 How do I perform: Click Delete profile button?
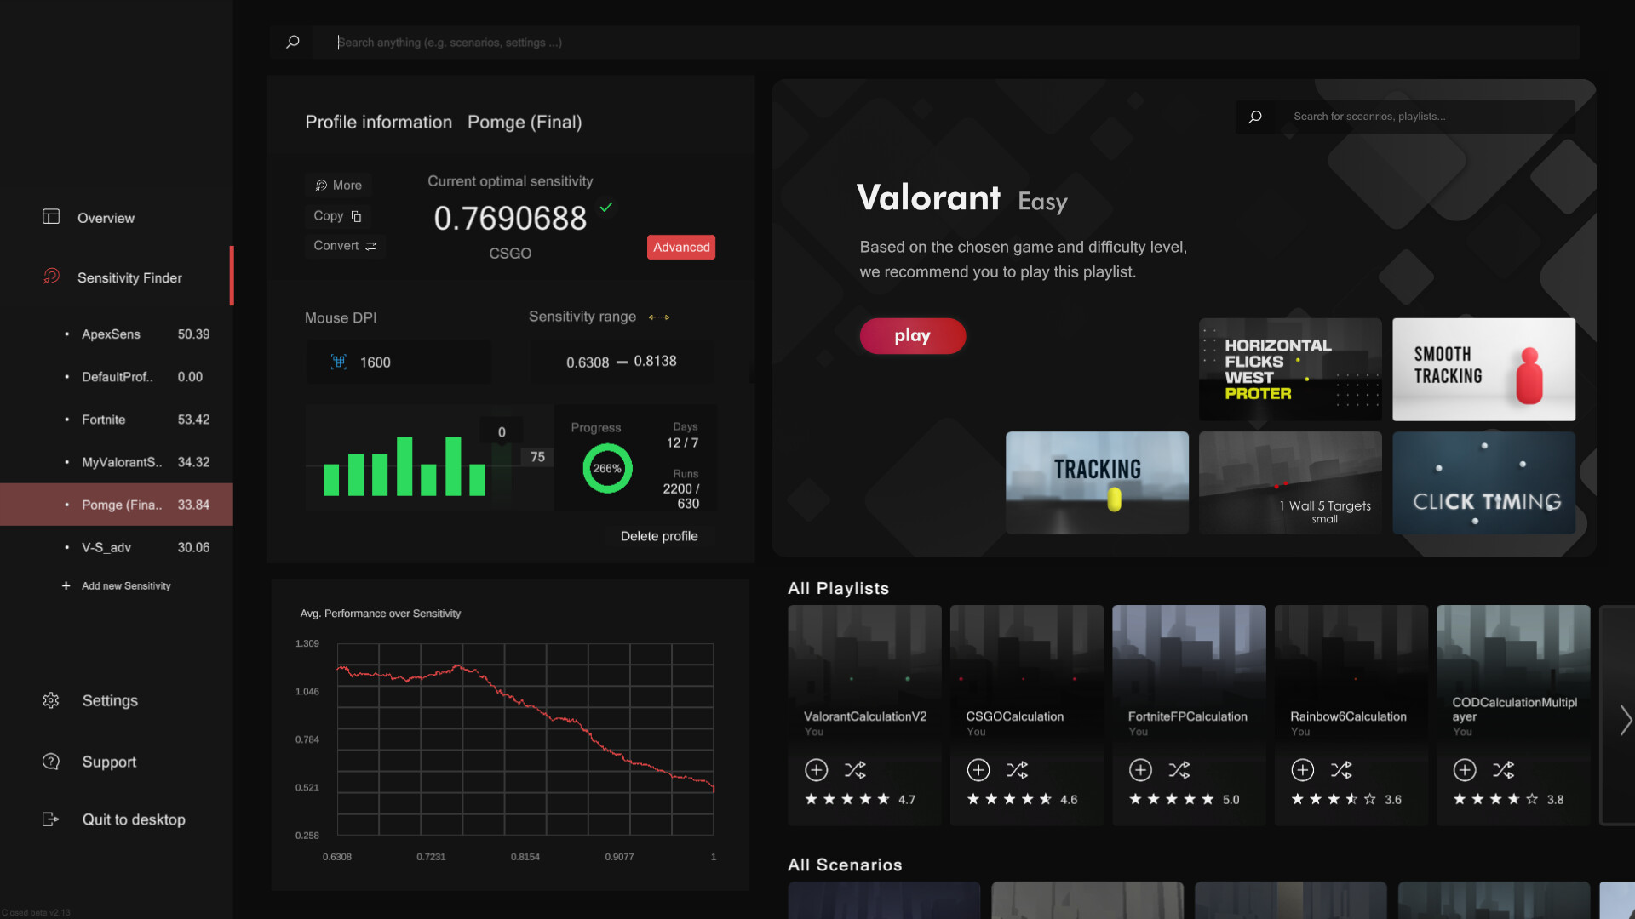tap(659, 535)
